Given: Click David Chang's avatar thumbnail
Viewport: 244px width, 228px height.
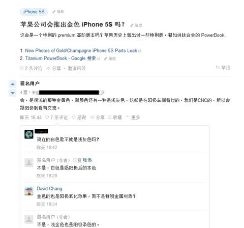Looking at the screenshot, I should pos(29,191).
